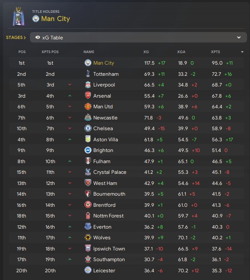Screen dimensions: 250x280
Task: Click the Newcastle club crest
Action: pyautogui.click(x=88, y=117)
